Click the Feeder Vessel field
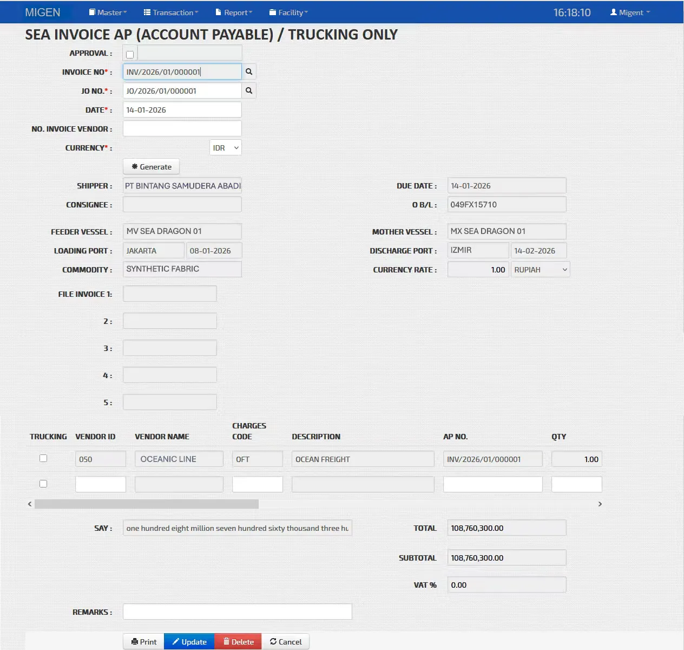 pos(182,231)
